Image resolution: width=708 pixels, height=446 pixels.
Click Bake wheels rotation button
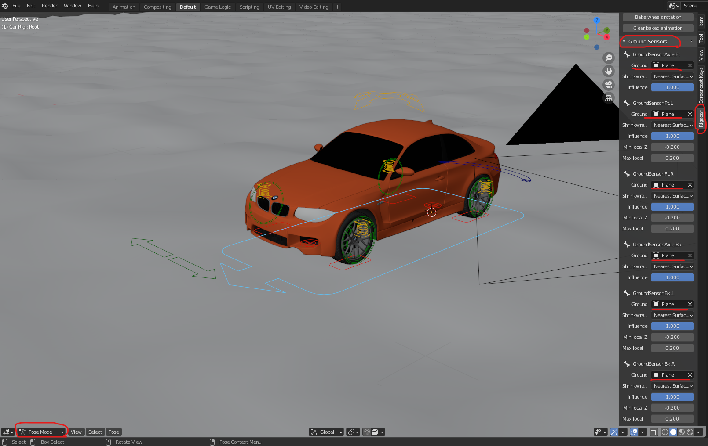(658, 17)
